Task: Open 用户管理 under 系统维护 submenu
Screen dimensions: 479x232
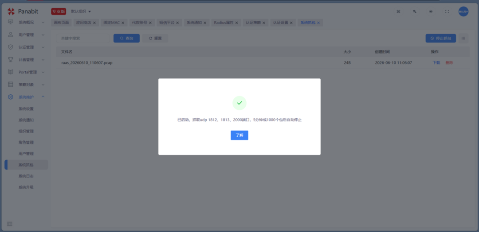Action: tap(26, 154)
